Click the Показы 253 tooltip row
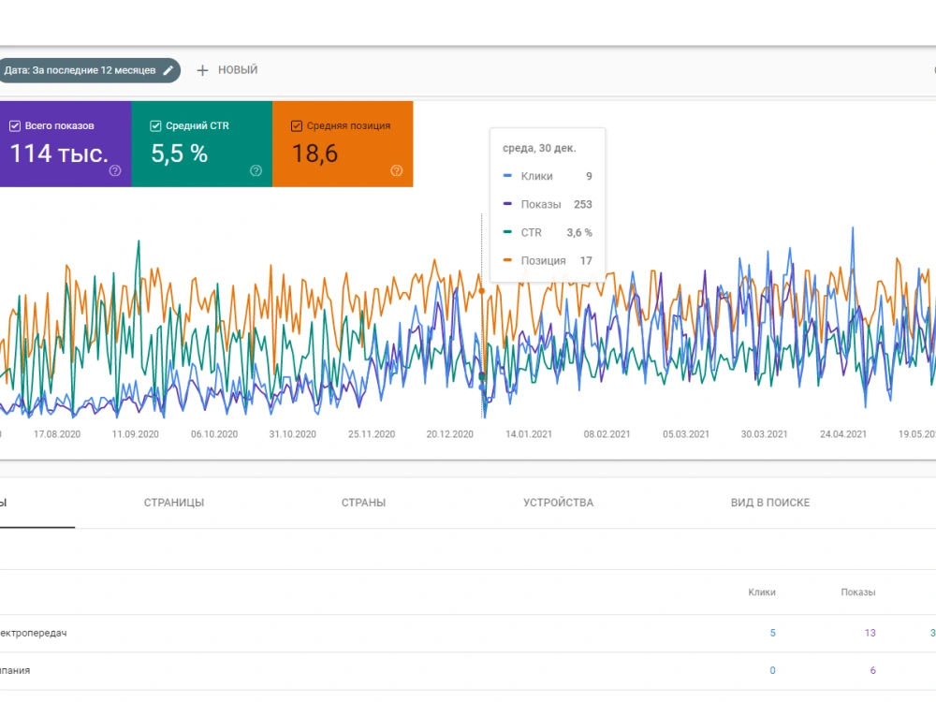 (548, 204)
